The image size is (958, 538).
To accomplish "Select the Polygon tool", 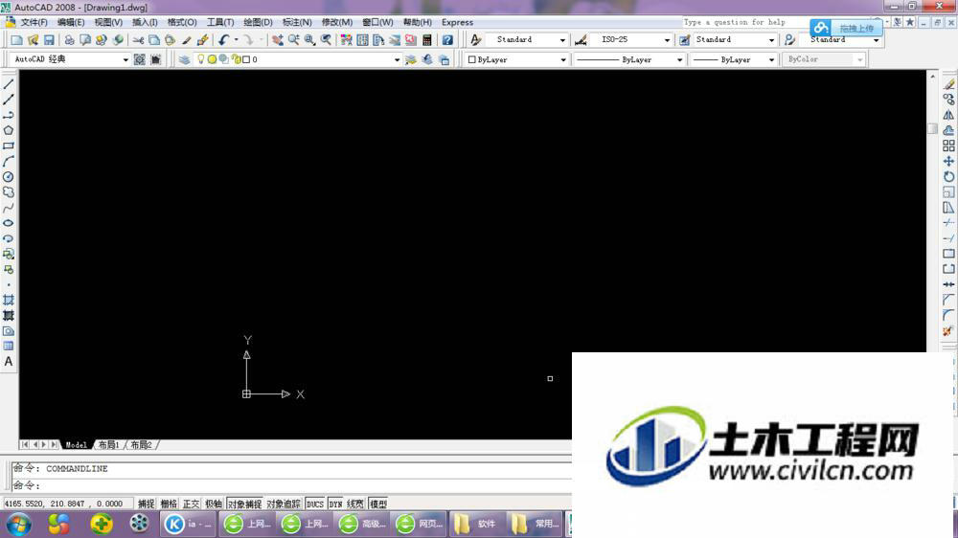I will tap(9, 130).
